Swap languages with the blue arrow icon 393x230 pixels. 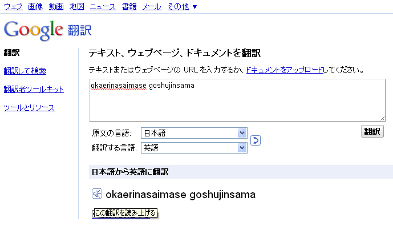(x=256, y=140)
